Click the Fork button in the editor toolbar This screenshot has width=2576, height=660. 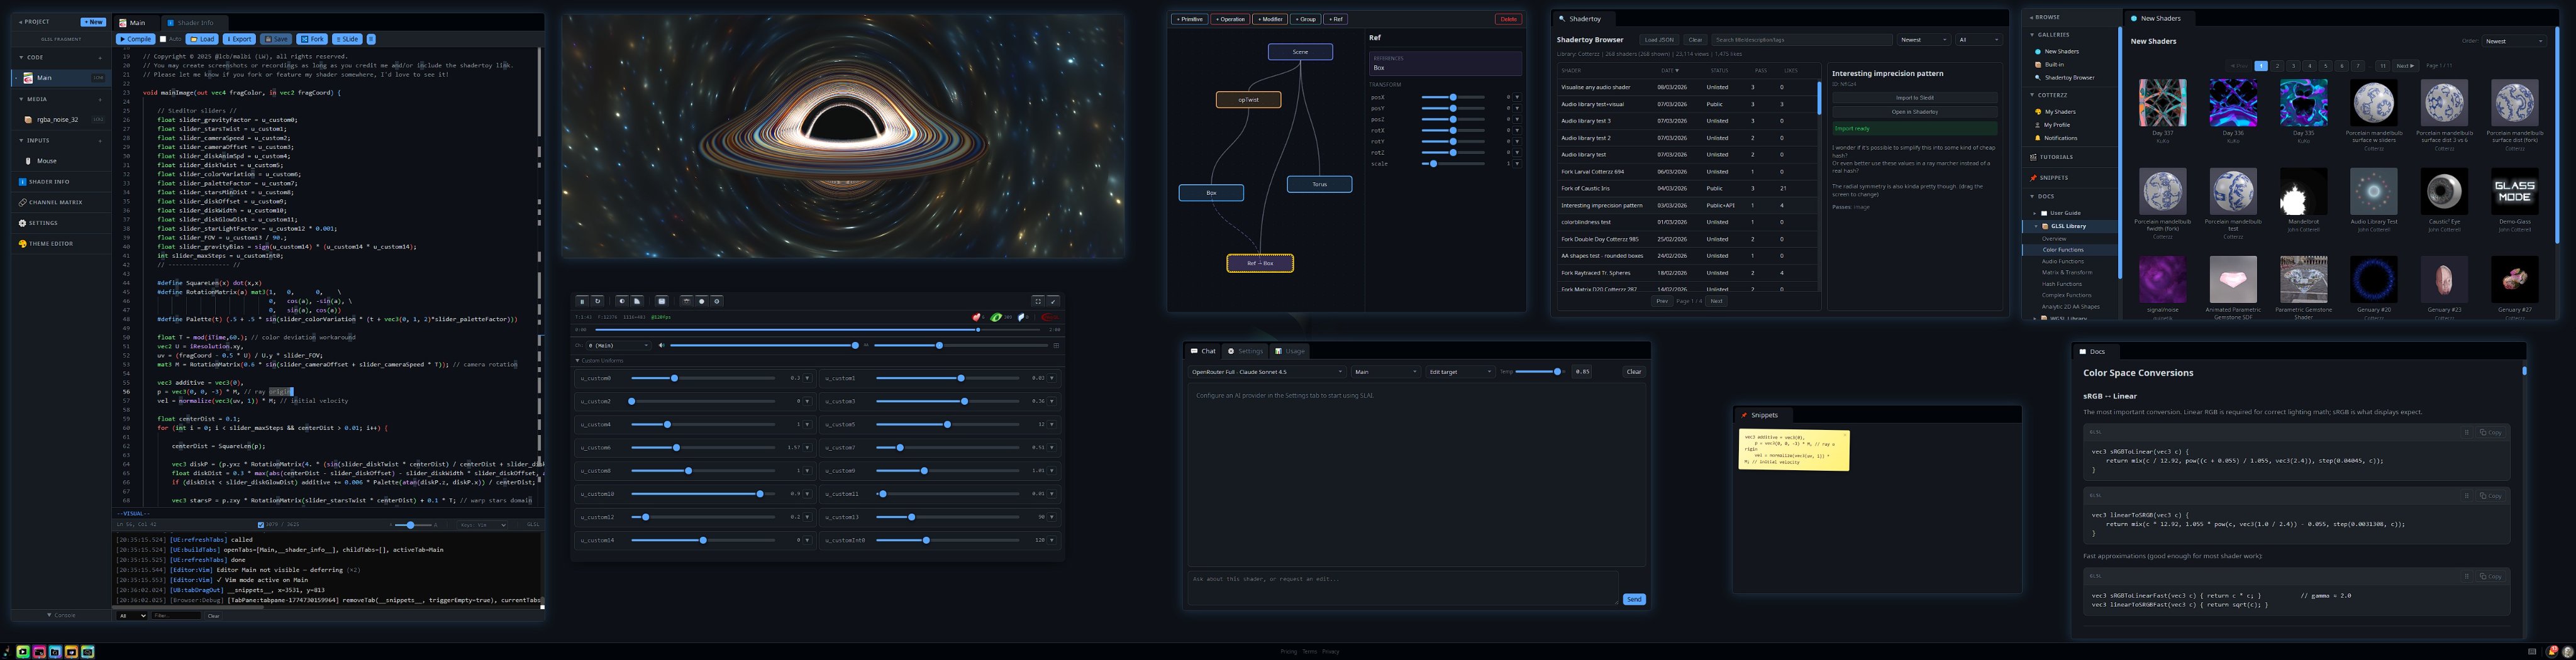tap(312, 39)
